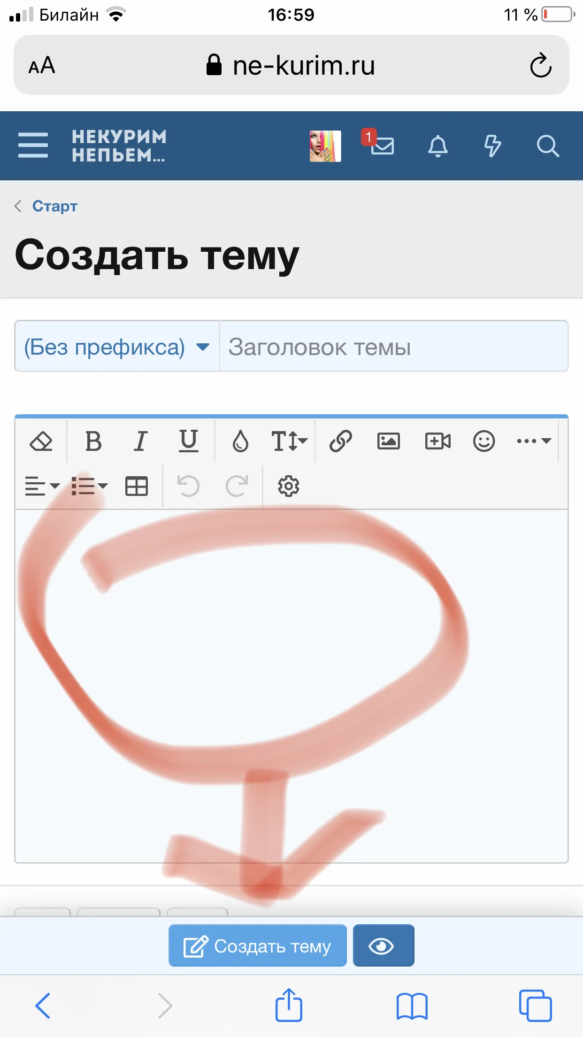Open the text color droplet picker
This screenshot has height=1037, width=583.
pos(240,441)
